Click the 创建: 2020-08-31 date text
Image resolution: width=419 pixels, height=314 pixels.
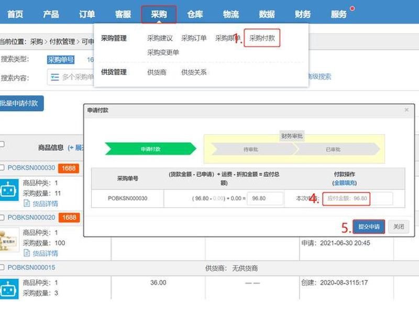(x=335, y=283)
